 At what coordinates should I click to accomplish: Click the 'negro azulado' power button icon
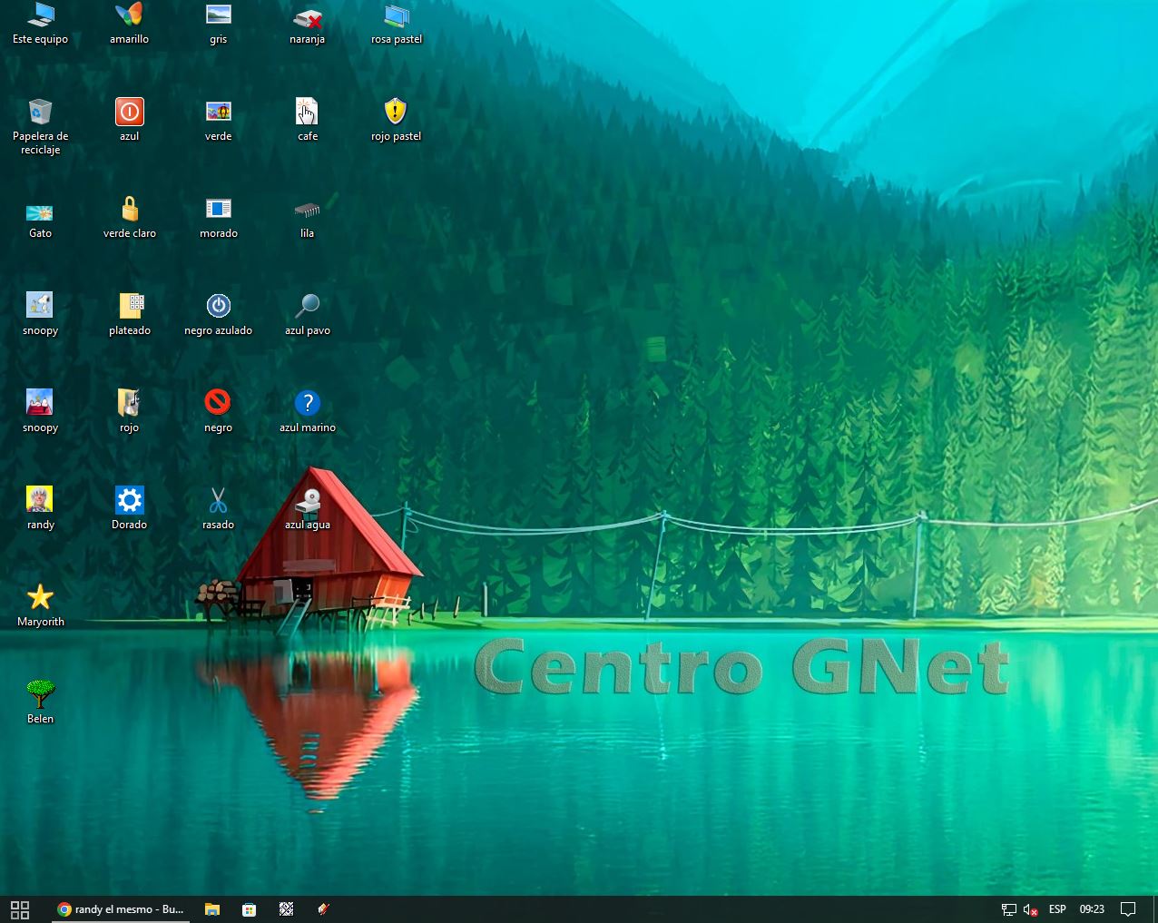[x=218, y=306]
